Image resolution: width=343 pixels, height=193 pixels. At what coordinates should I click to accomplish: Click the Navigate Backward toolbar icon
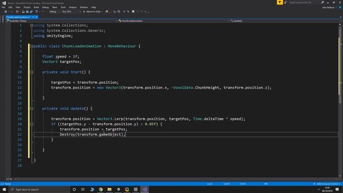click(x=6, y=12)
